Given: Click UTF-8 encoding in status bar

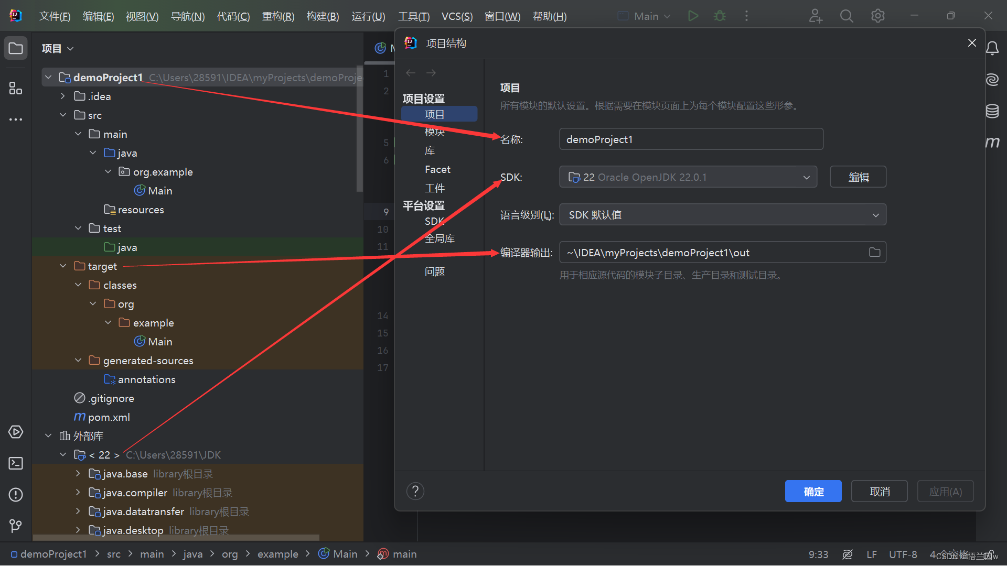Looking at the screenshot, I should 903,554.
